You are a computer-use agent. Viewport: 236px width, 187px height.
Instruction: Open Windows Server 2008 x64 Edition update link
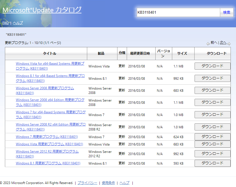pos(50,102)
